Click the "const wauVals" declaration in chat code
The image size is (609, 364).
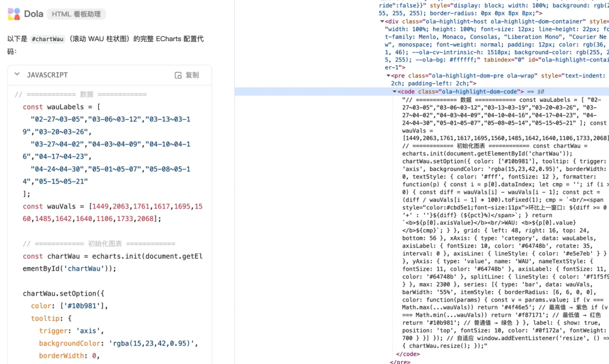(53, 206)
